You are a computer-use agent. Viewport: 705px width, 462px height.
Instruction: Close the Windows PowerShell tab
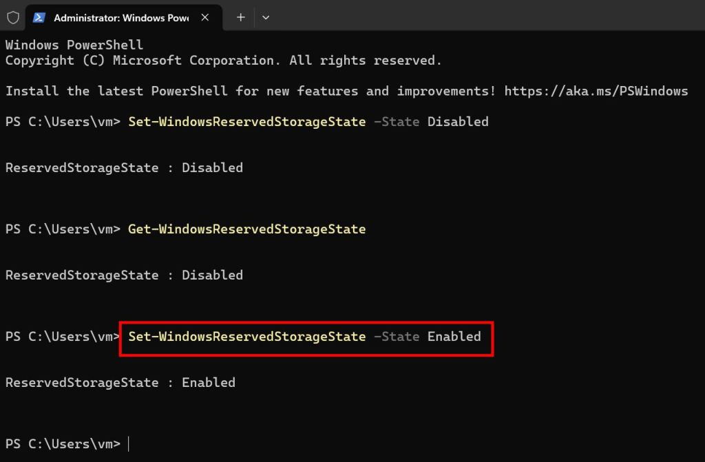click(x=205, y=17)
